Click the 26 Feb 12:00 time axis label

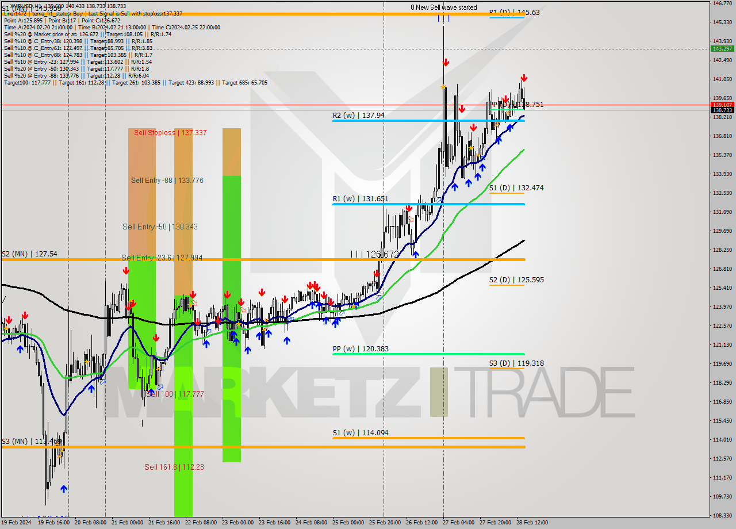click(x=421, y=523)
